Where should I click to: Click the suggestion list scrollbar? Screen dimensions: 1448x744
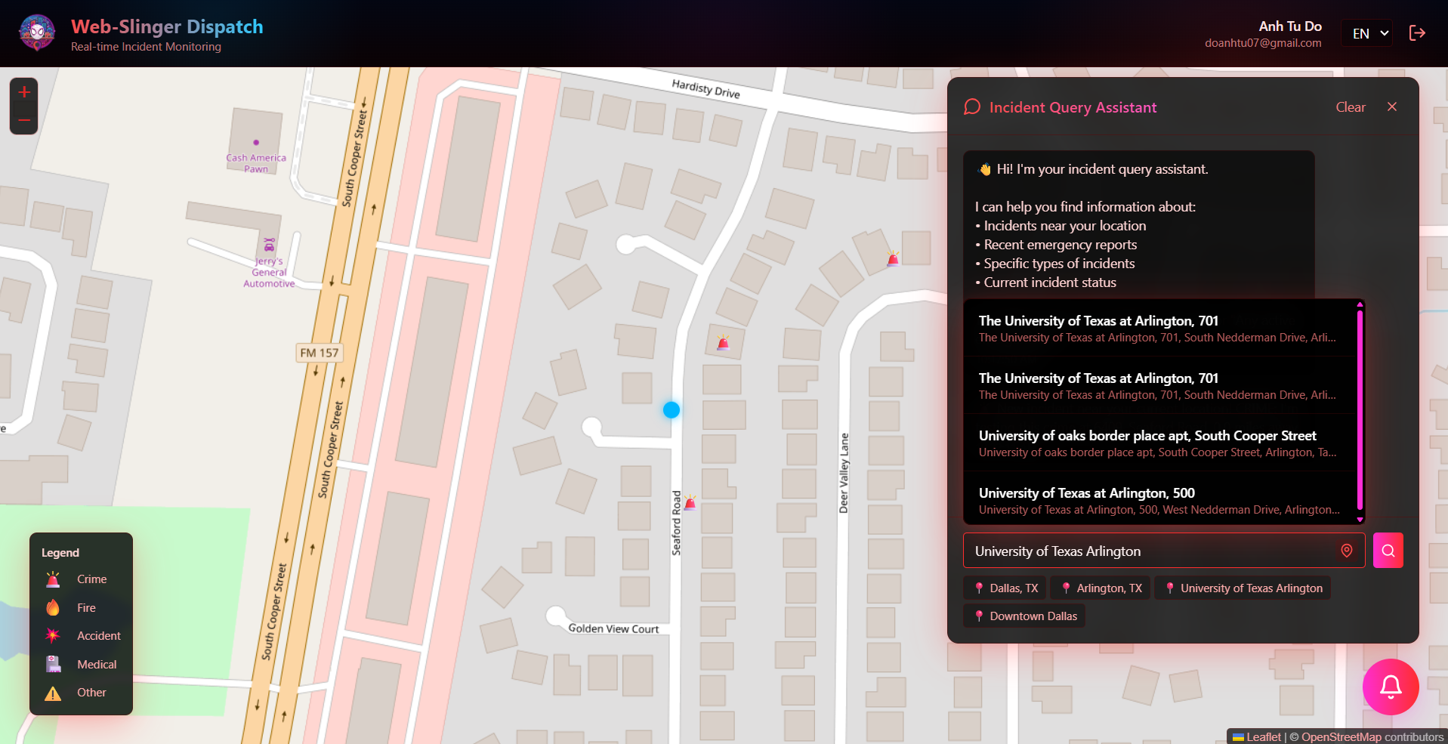1360,412
